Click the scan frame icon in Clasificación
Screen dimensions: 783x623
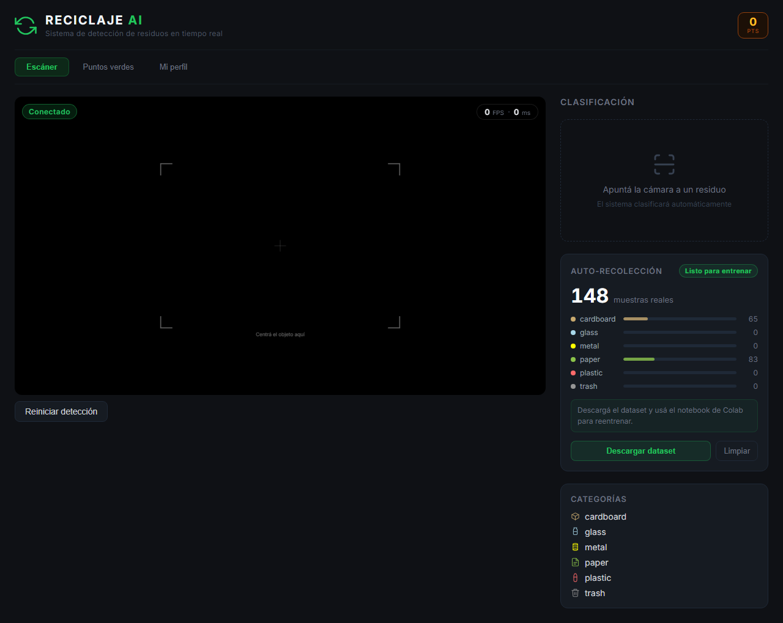[664, 164]
